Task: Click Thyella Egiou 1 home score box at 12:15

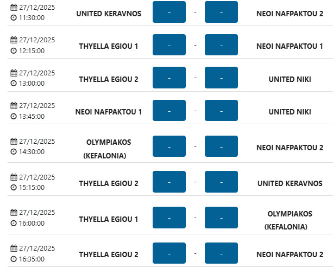Action: [x=169, y=46]
